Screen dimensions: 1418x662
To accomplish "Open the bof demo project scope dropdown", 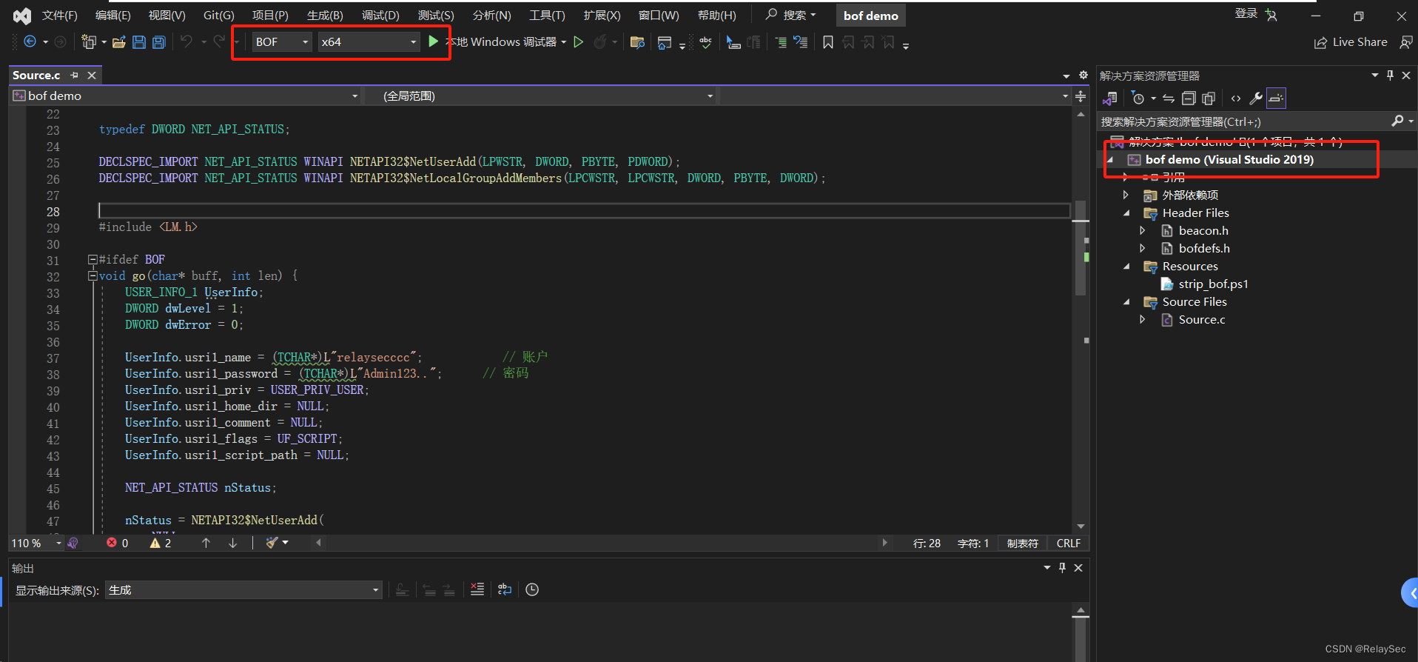I will pos(186,96).
